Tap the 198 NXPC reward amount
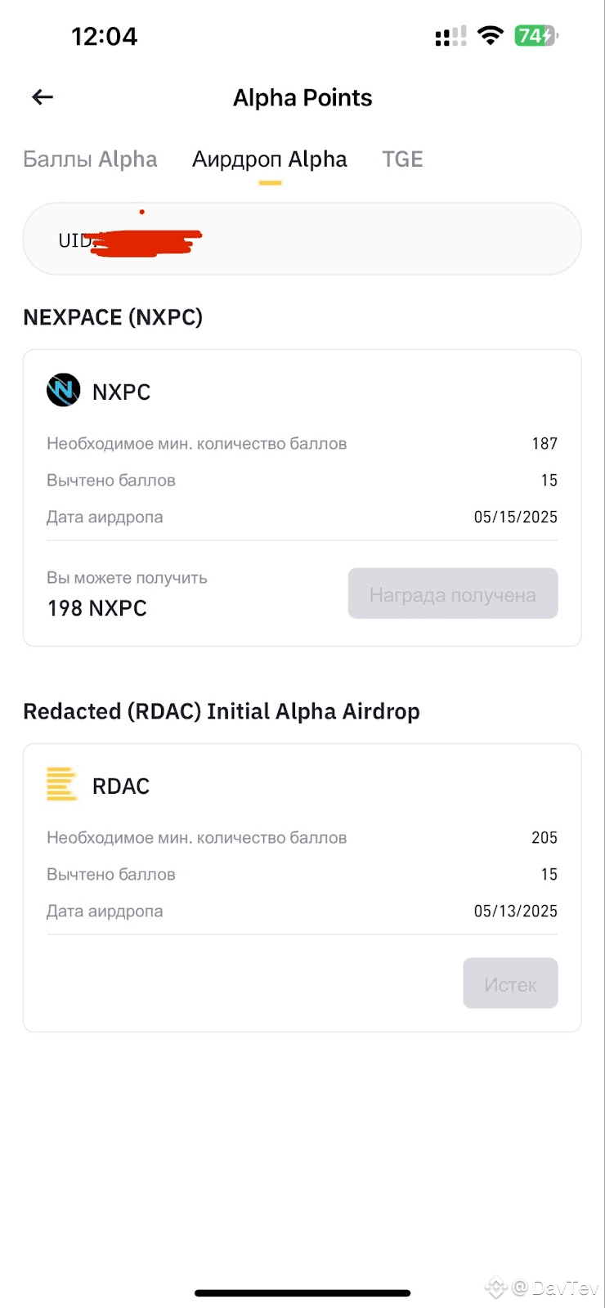Viewport: 605px width, 1308px height. tap(97, 608)
